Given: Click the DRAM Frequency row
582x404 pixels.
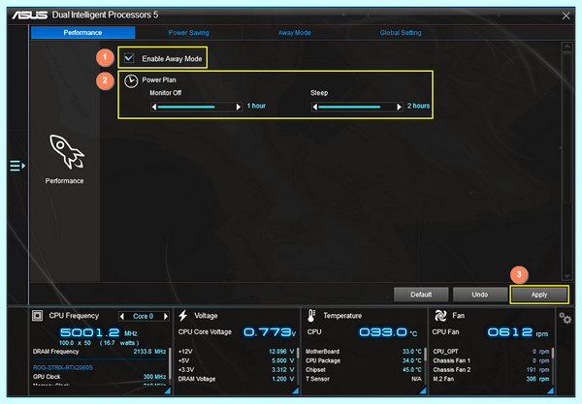Looking at the screenshot, I should point(99,352).
